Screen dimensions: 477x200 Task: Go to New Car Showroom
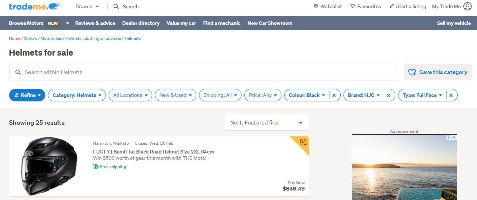pos(270,23)
